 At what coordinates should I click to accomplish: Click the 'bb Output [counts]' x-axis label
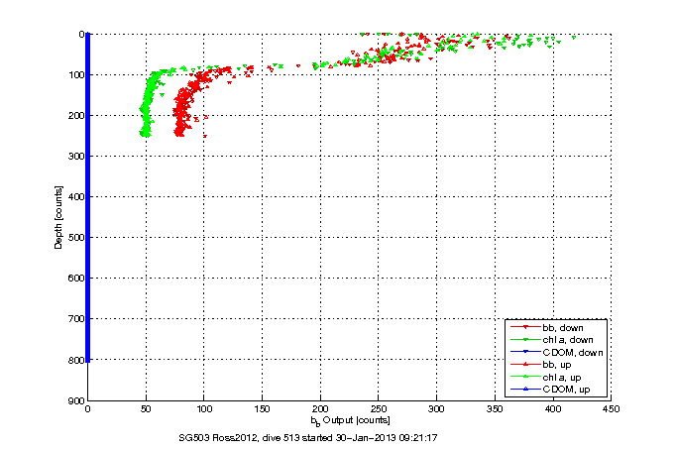351,420
